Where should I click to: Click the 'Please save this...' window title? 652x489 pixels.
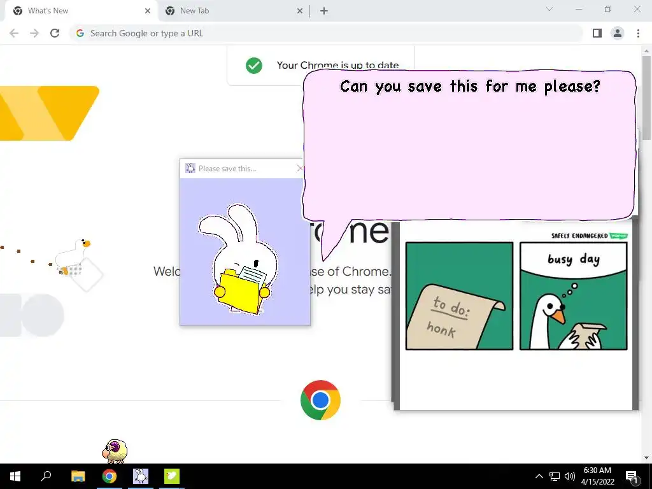pyautogui.click(x=227, y=168)
